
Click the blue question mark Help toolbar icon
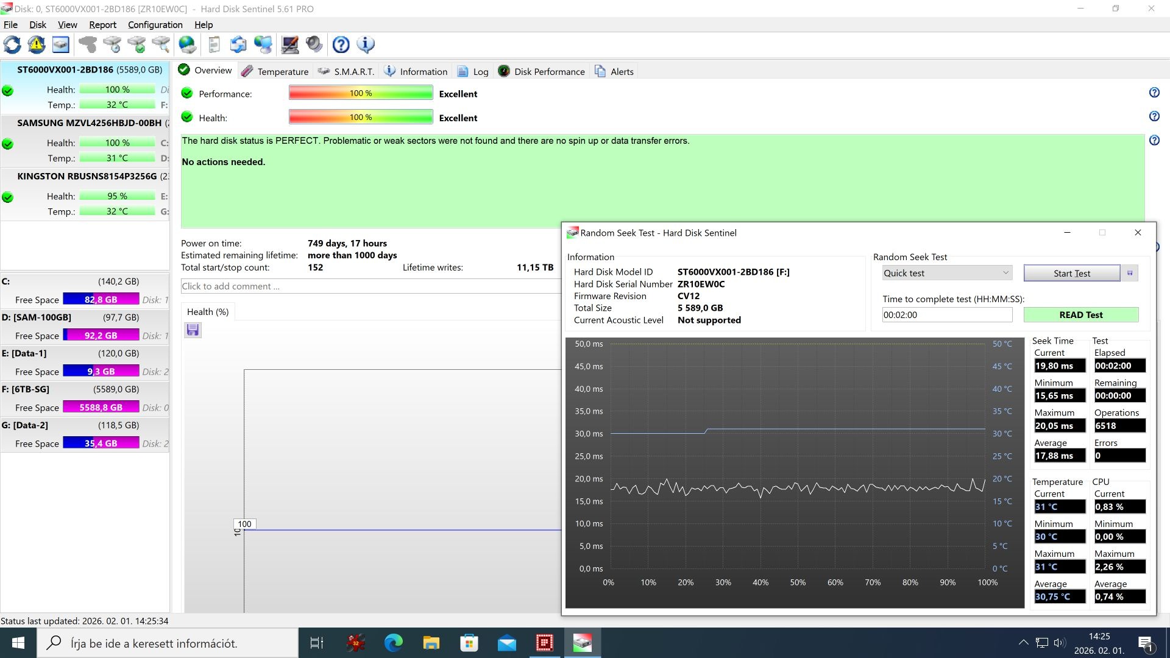(341, 44)
